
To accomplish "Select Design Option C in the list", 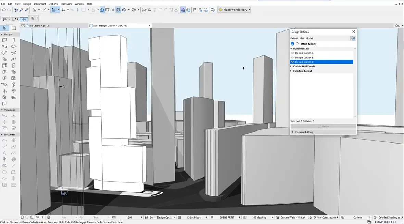I will click(304, 62).
